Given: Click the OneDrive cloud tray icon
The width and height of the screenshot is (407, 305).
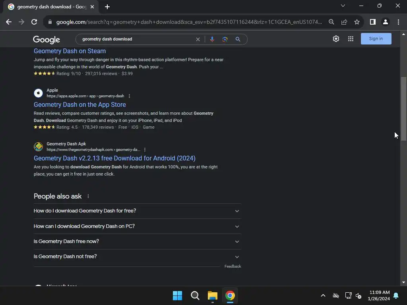Looking at the screenshot, I should tap(336, 295).
